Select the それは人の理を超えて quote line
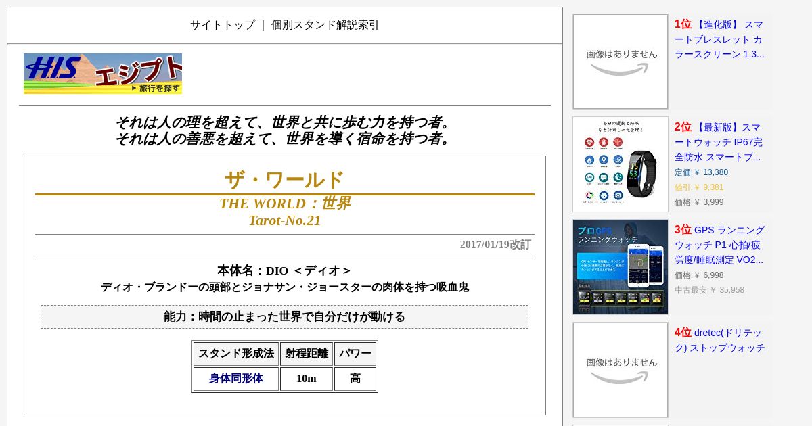This screenshot has width=812, height=426. [284, 122]
